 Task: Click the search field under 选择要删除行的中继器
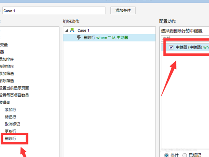point(185,38)
